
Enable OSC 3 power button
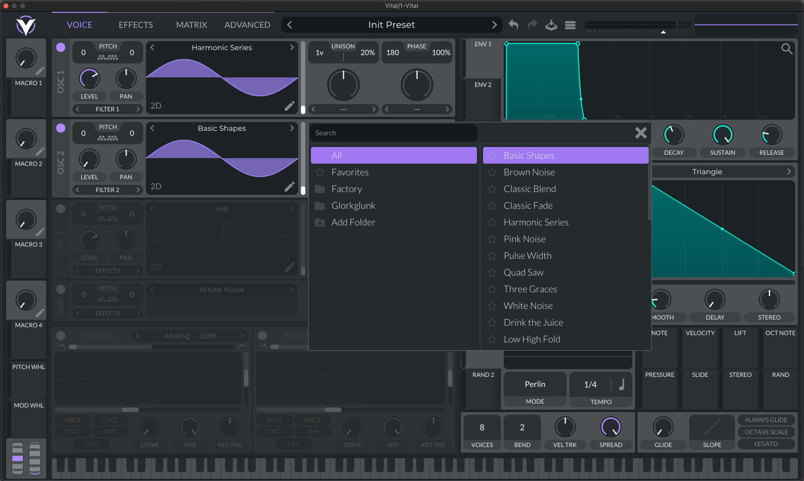click(61, 209)
